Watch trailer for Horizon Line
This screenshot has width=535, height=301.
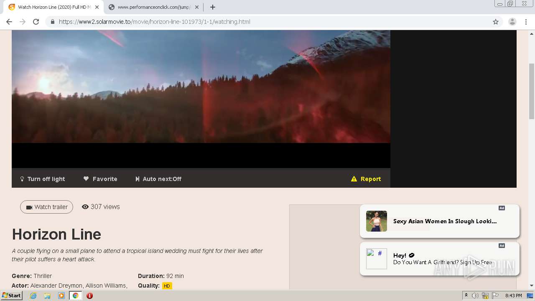tap(46, 207)
